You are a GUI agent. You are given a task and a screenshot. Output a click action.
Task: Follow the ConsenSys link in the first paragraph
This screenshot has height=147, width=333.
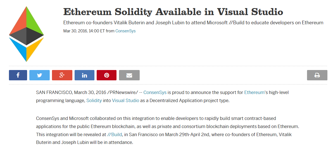[x=155, y=93]
